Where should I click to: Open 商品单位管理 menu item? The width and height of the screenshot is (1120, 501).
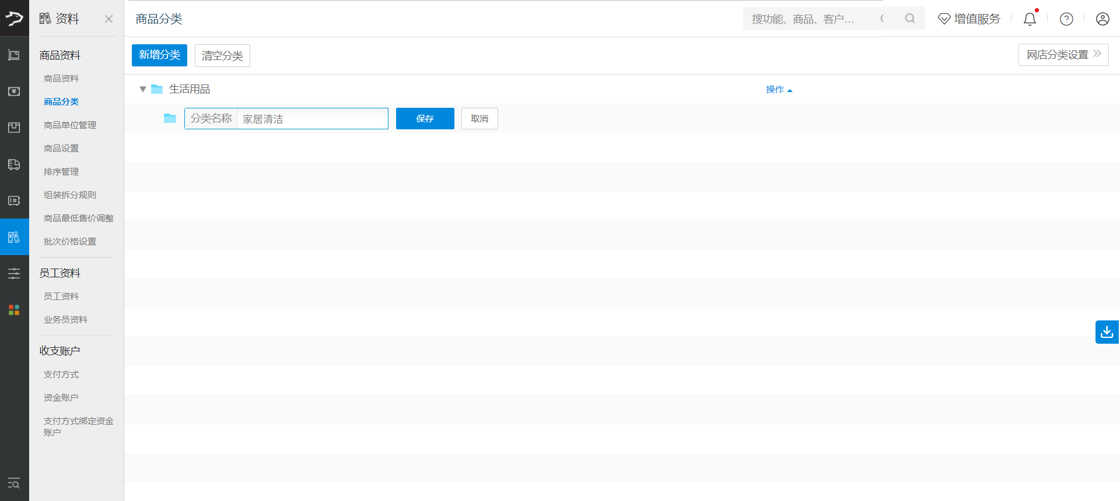tap(70, 125)
